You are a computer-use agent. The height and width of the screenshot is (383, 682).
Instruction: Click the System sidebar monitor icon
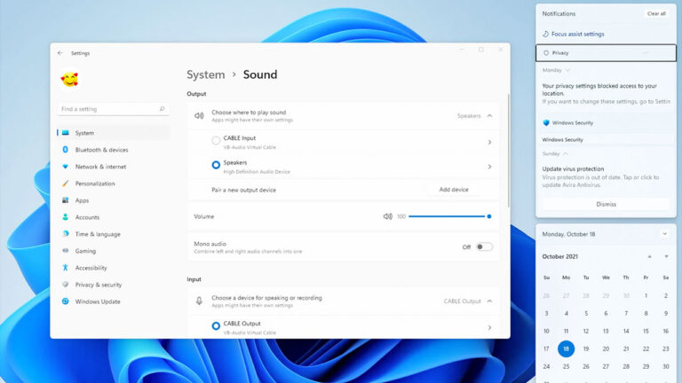coord(65,133)
